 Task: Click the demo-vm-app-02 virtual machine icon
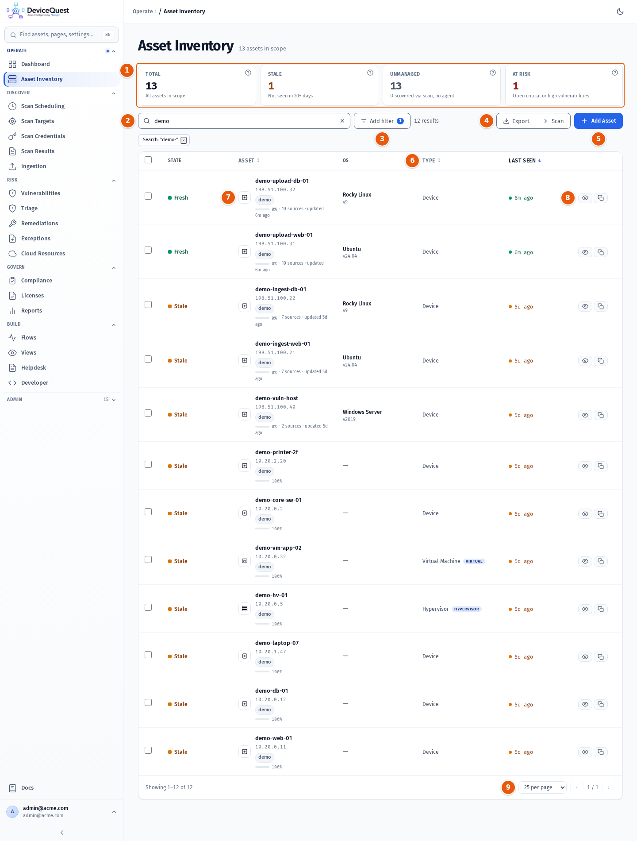point(245,561)
